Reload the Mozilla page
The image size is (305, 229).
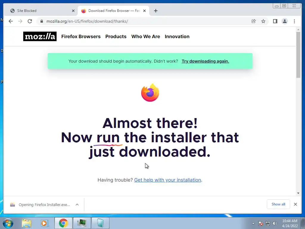point(30,21)
